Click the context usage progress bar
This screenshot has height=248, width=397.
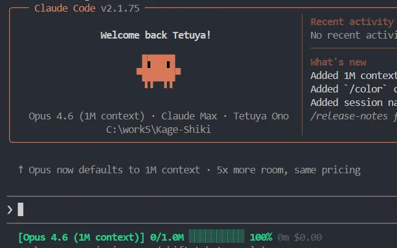[217, 237]
